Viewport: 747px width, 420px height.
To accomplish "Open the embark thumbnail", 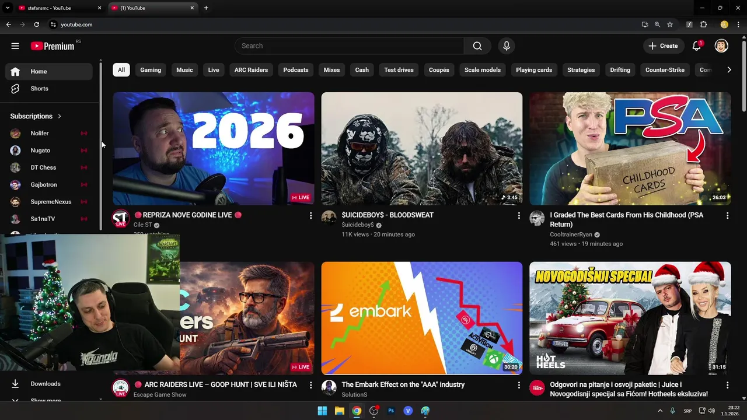I will (422, 318).
